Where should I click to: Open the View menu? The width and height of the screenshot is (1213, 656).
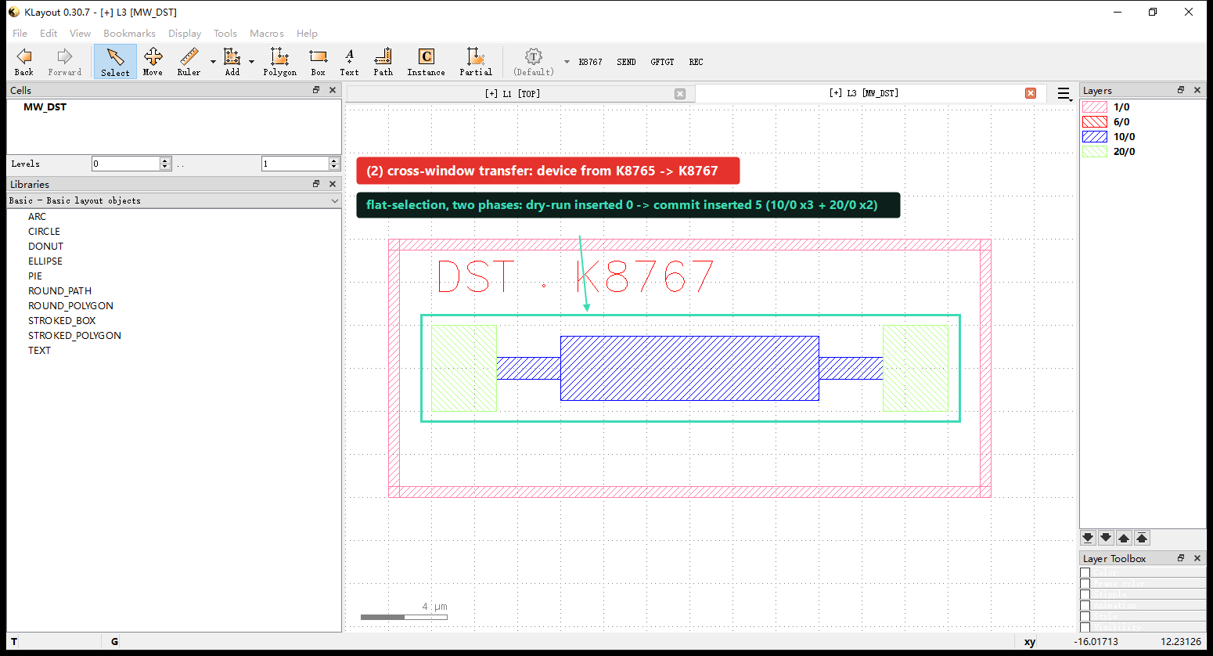80,34
